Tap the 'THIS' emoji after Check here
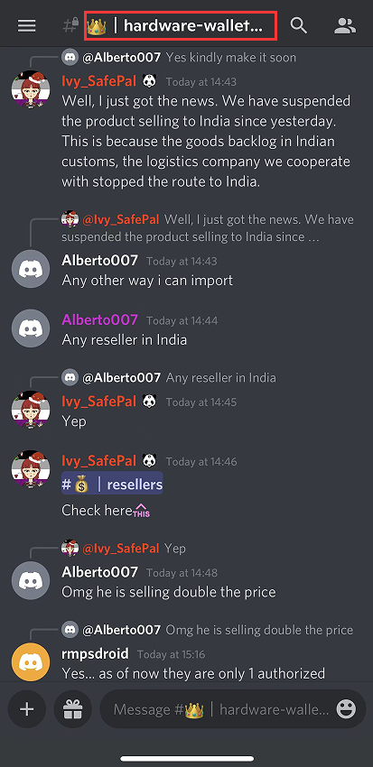Image resolution: width=373 pixels, height=767 pixels. [x=141, y=510]
